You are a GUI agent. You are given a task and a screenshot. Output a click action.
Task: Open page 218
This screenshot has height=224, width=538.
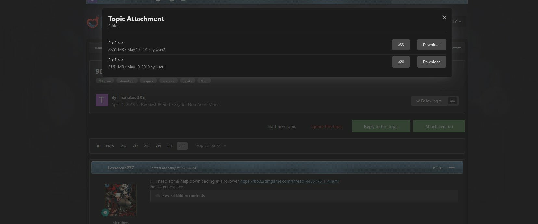point(147,146)
